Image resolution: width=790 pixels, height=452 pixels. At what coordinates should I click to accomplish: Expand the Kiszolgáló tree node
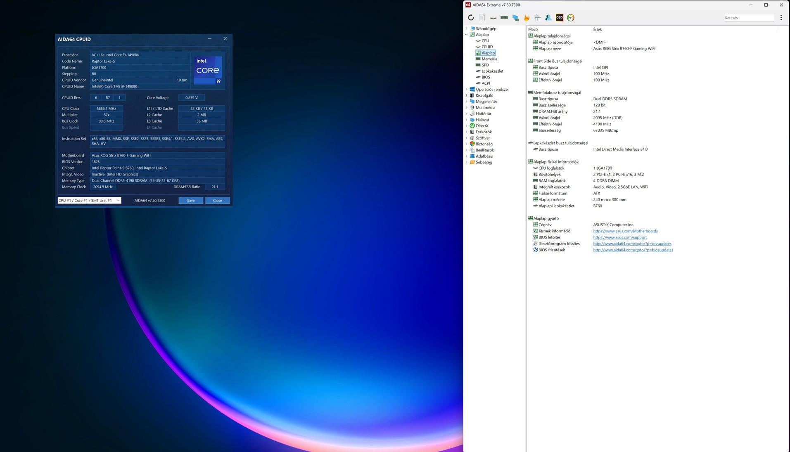pos(467,95)
